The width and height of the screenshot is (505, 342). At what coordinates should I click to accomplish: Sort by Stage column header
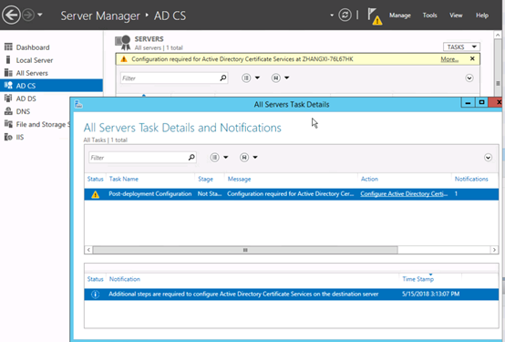pos(205,179)
